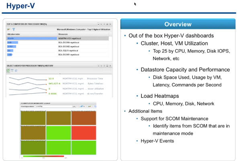Click the 20.419 utilization bar

click(x=32, y=38)
